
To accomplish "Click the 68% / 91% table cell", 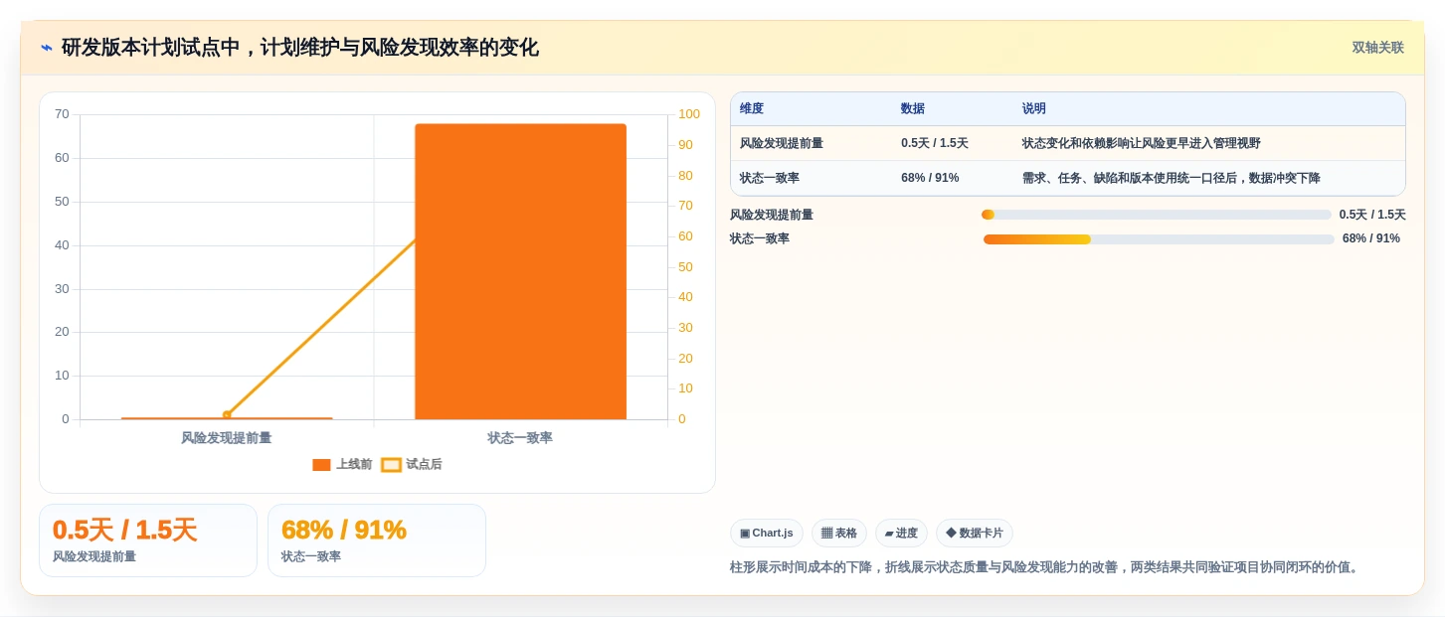I will 930,178.
